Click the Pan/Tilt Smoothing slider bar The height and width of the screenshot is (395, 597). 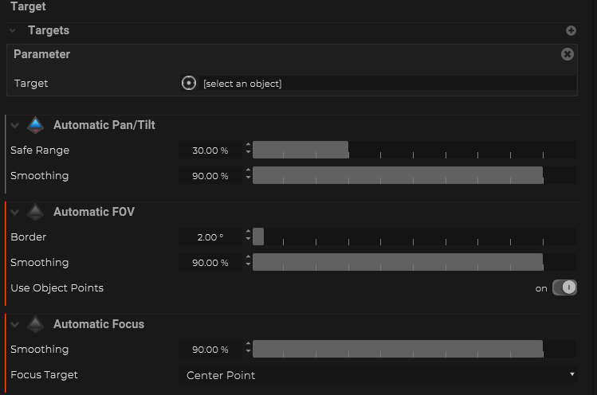(x=414, y=175)
